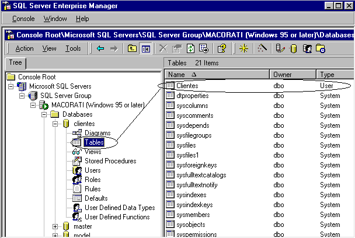
Task: Select the sysindexes table row
Action: coord(259,195)
